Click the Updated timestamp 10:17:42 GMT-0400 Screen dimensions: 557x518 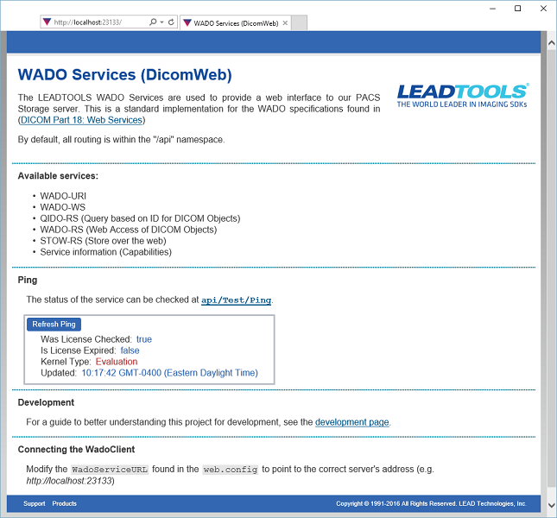170,373
